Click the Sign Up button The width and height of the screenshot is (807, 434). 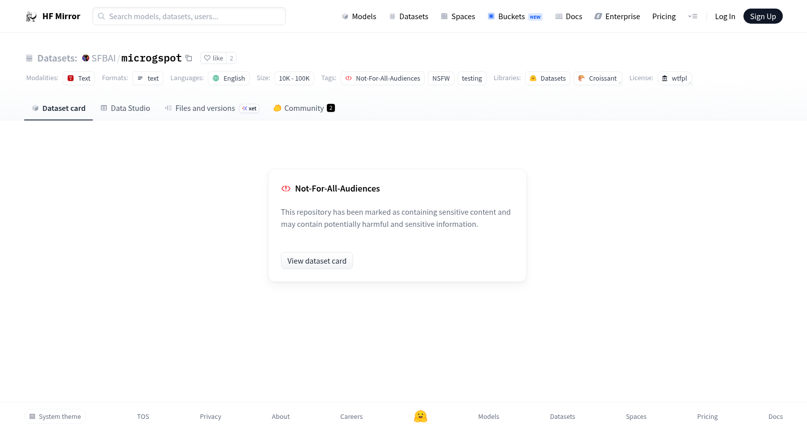[x=763, y=16]
